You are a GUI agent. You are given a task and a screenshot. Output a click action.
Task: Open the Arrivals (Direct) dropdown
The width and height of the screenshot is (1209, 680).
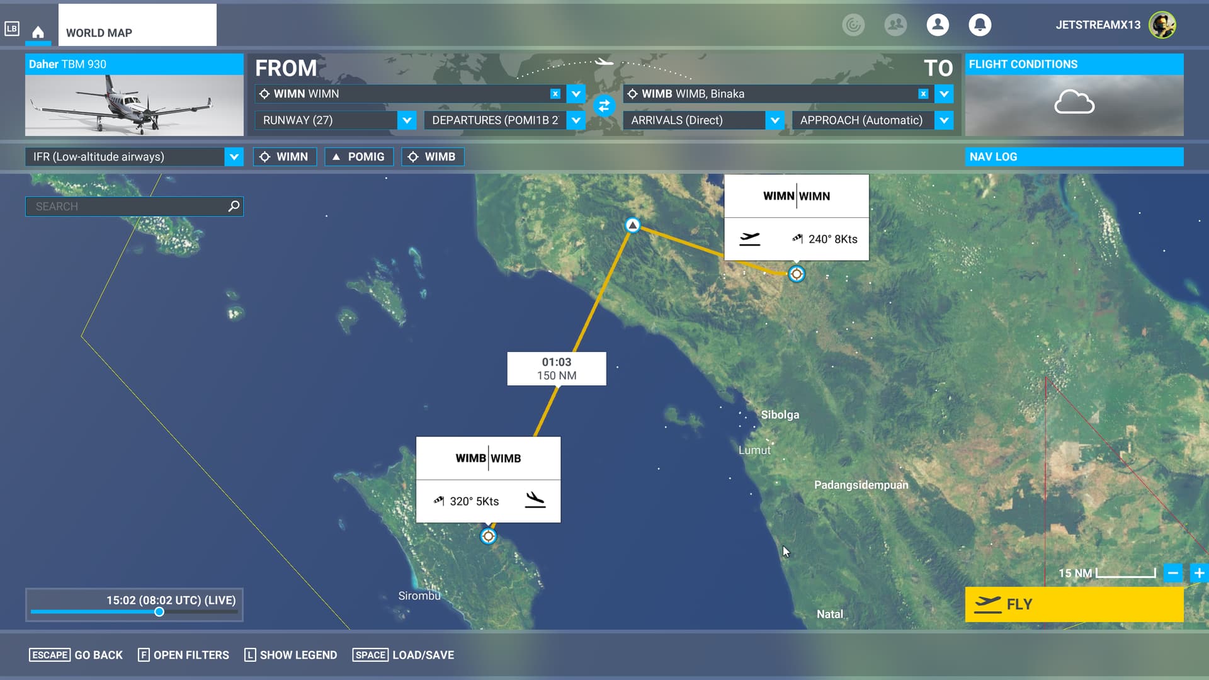(775, 120)
